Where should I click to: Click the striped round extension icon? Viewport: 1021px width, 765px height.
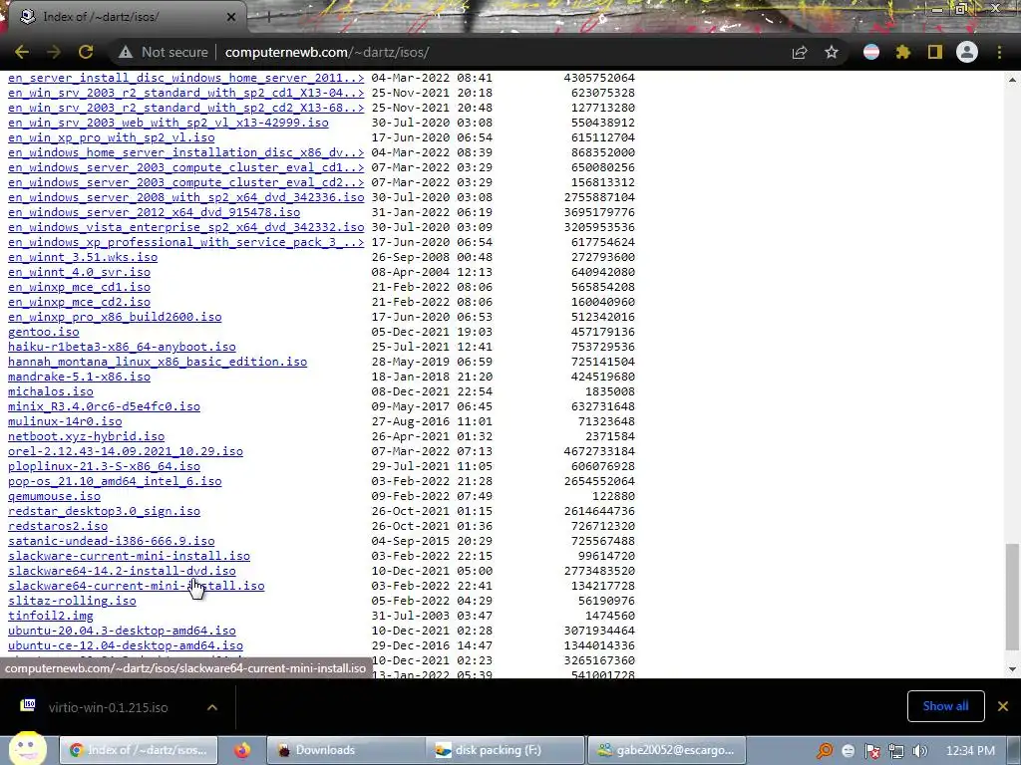(x=871, y=52)
